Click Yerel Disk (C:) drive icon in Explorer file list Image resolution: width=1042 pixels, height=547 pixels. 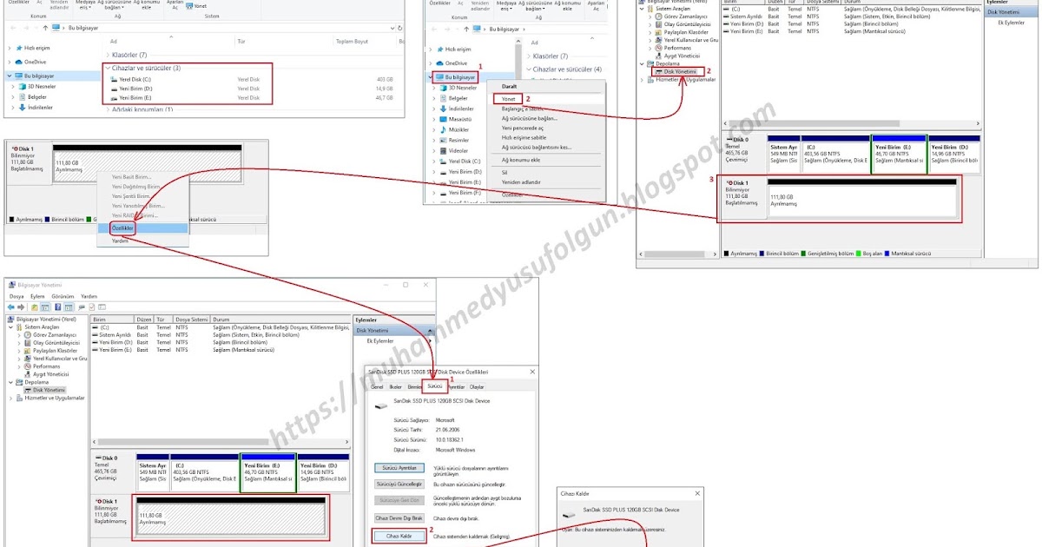pos(114,79)
